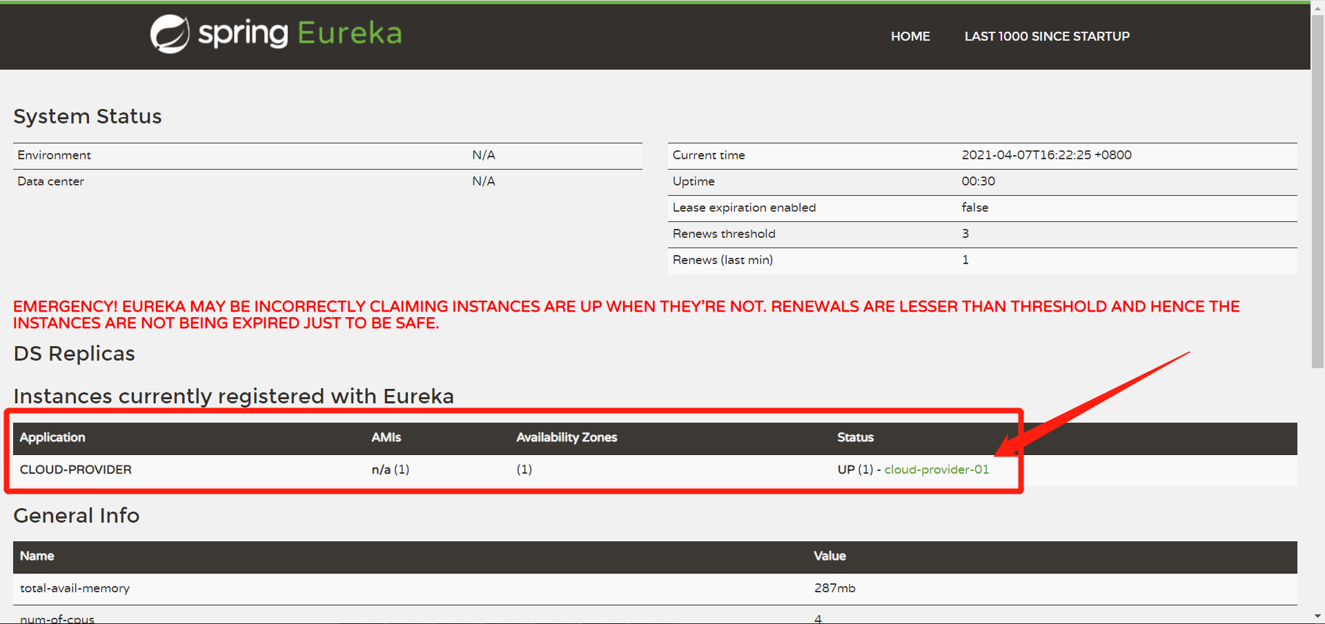1325x624 pixels.
Task: Click the General Info heading
Action: 77,516
